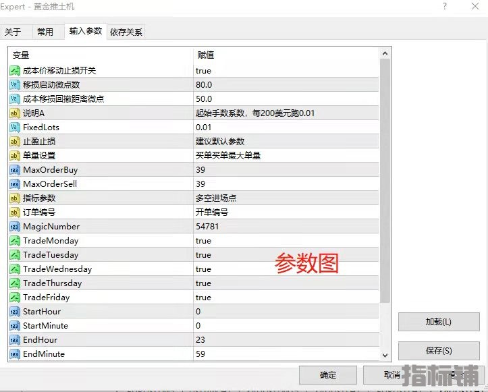
Task: Click the integer icon beside EndMinute
Action: tap(15, 354)
